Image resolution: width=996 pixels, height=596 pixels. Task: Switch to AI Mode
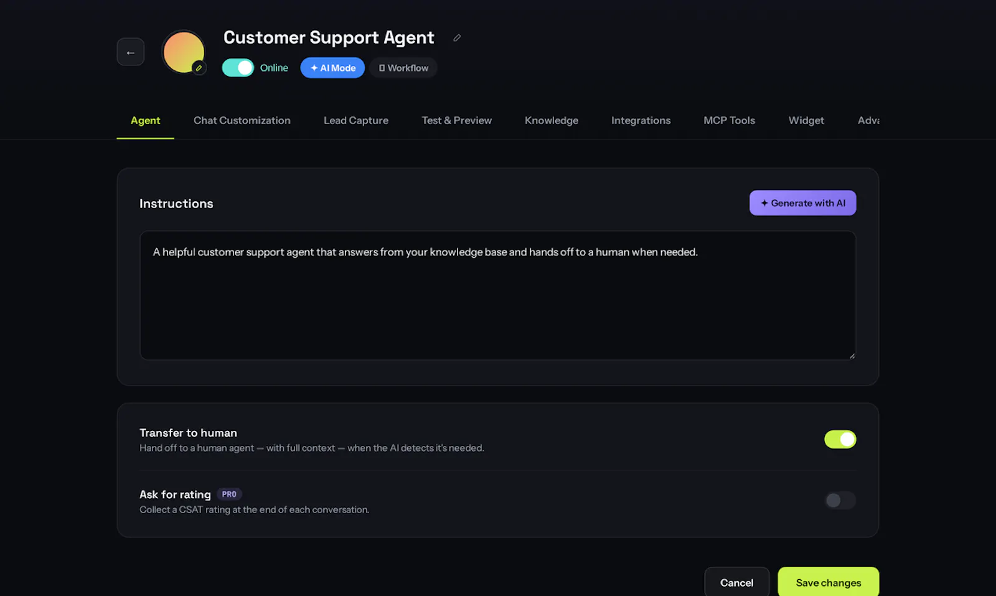(332, 68)
